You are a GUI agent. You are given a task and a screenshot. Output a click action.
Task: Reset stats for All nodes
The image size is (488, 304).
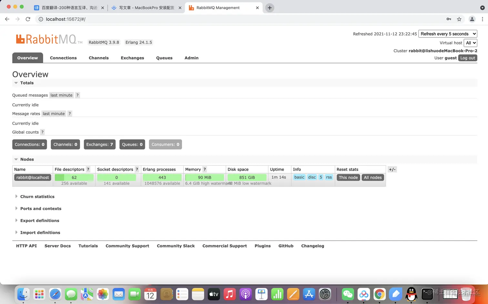(x=373, y=177)
